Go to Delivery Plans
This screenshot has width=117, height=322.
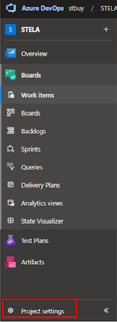pyautogui.click(x=59, y=185)
